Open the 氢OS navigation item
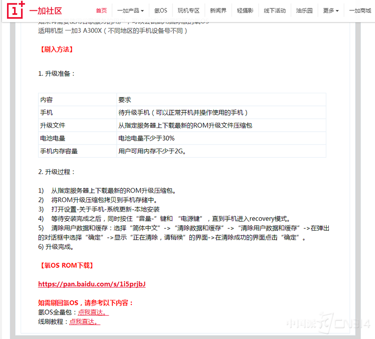The width and height of the screenshot is (375, 339). (x=160, y=10)
